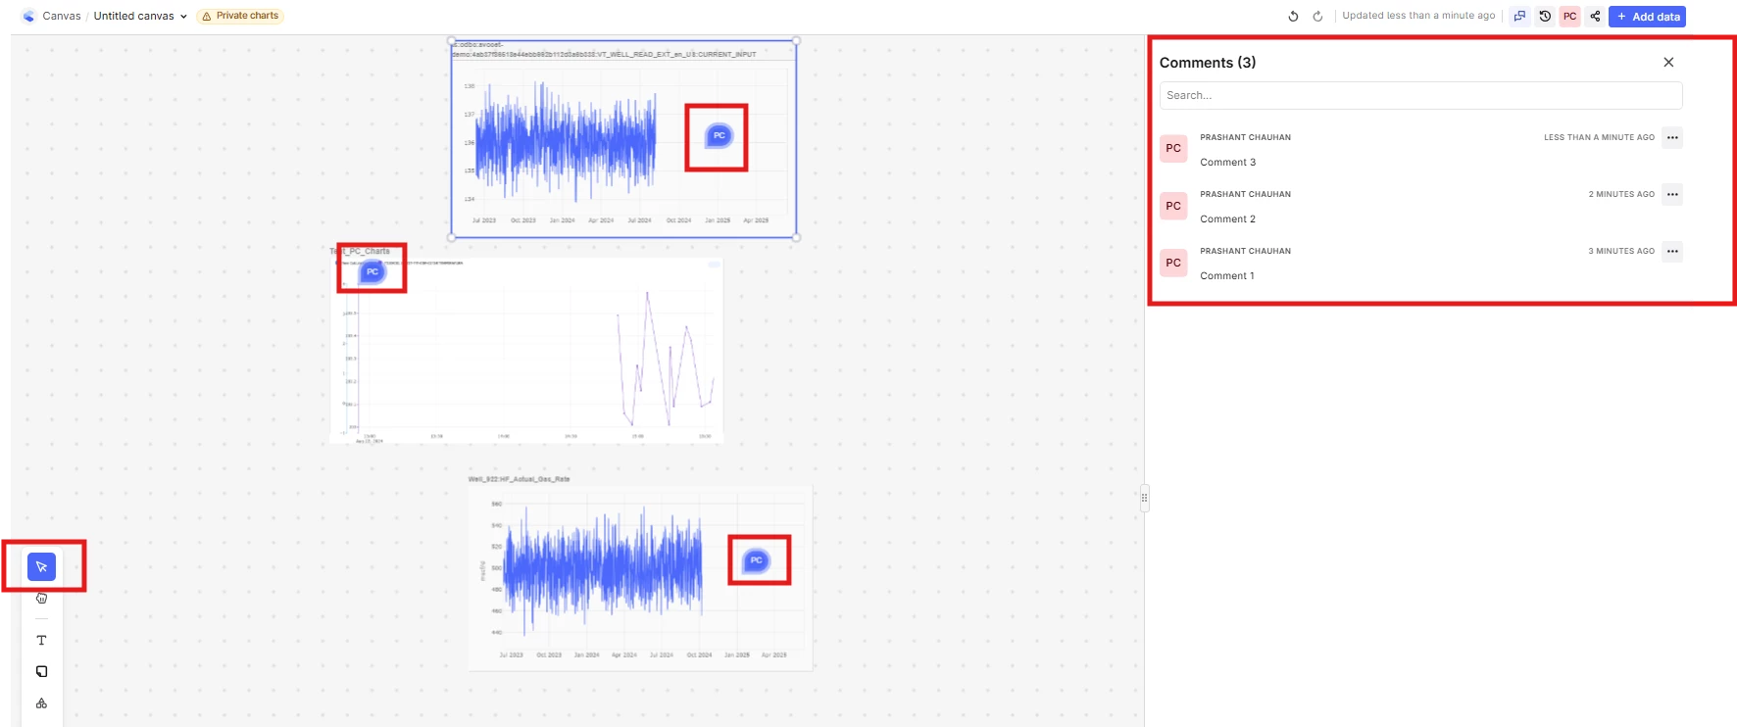
Task: Choose the hand pan tool
Action: tap(41, 598)
